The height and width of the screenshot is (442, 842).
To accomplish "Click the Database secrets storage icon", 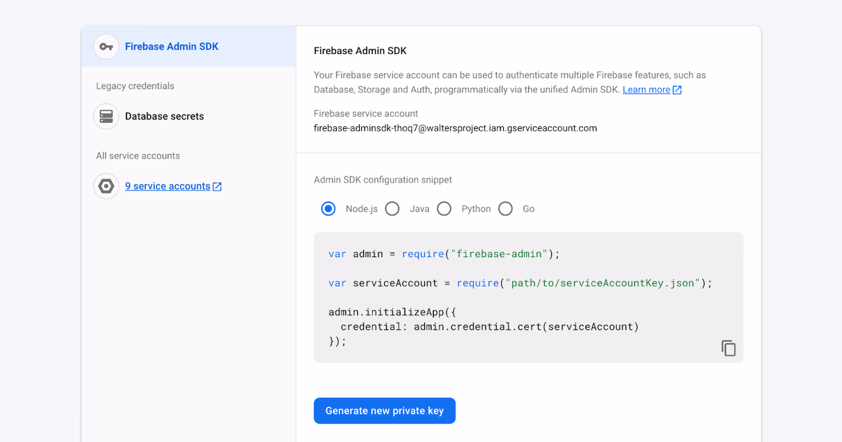I will pyautogui.click(x=106, y=116).
